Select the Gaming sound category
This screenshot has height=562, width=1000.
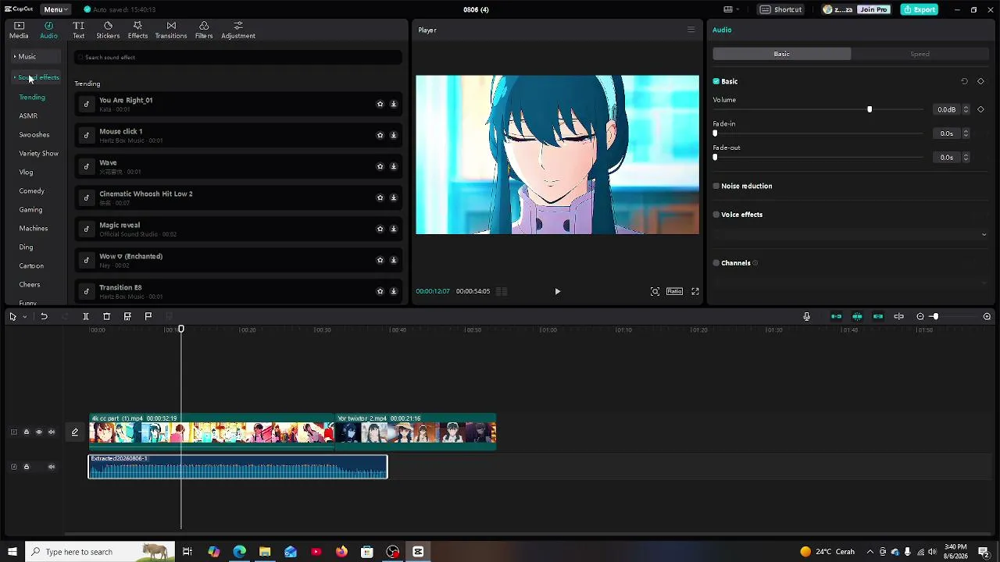tap(30, 209)
